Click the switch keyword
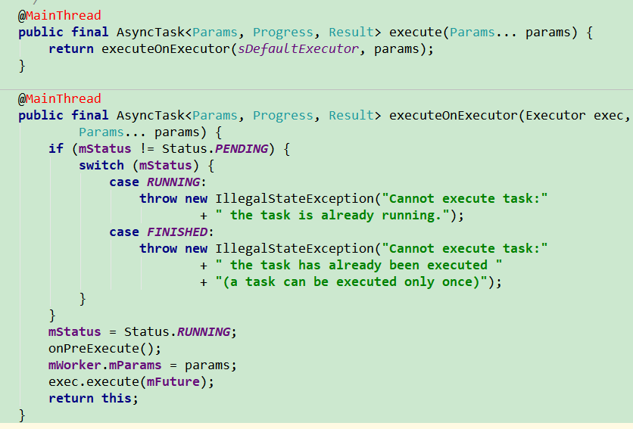The width and height of the screenshot is (633, 429). 101,166
